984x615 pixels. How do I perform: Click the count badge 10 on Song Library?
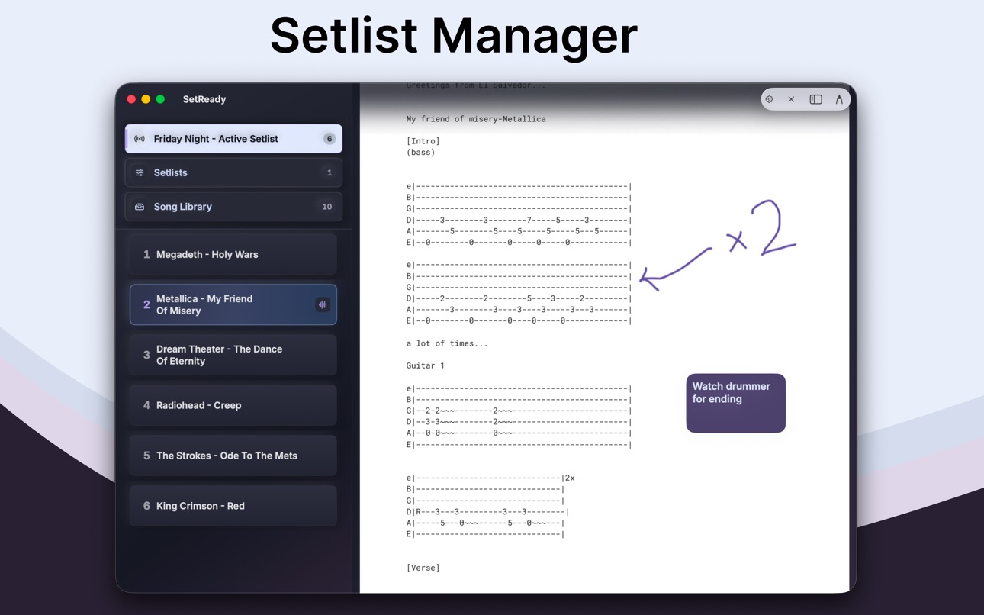pos(326,207)
